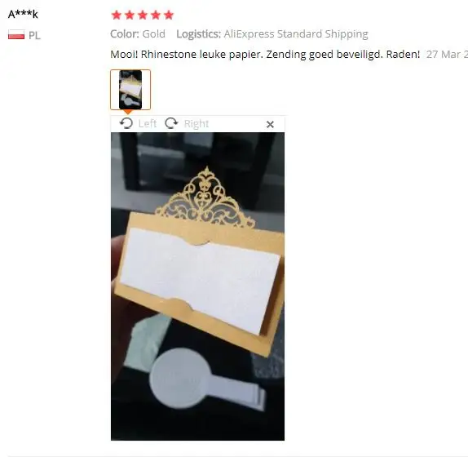Click the orange pointer triangle under the thumbnail

coord(128,112)
